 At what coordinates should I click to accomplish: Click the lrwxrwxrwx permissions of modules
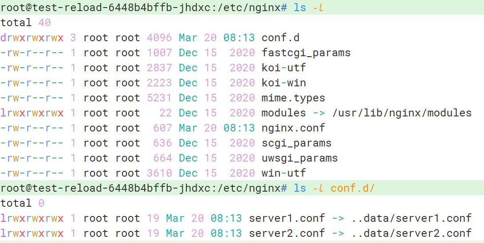[x=32, y=113]
